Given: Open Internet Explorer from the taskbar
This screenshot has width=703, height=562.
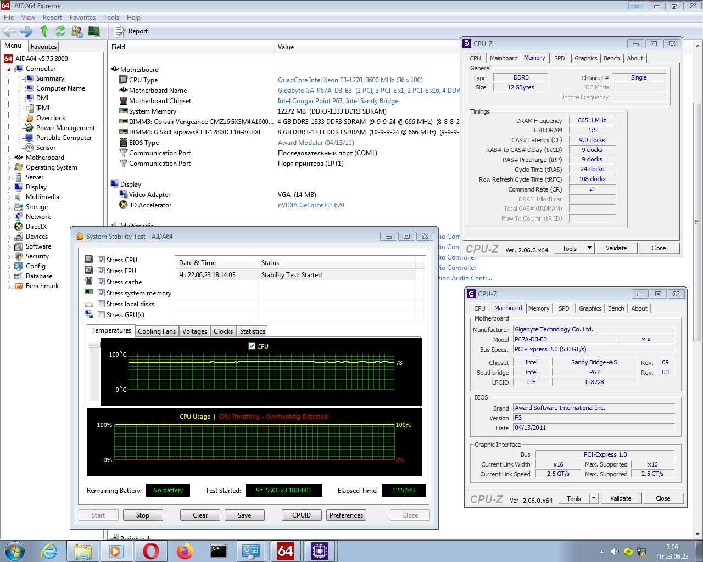Looking at the screenshot, I should (49, 550).
